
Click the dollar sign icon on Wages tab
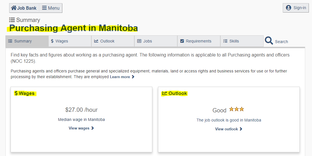(x=52, y=41)
